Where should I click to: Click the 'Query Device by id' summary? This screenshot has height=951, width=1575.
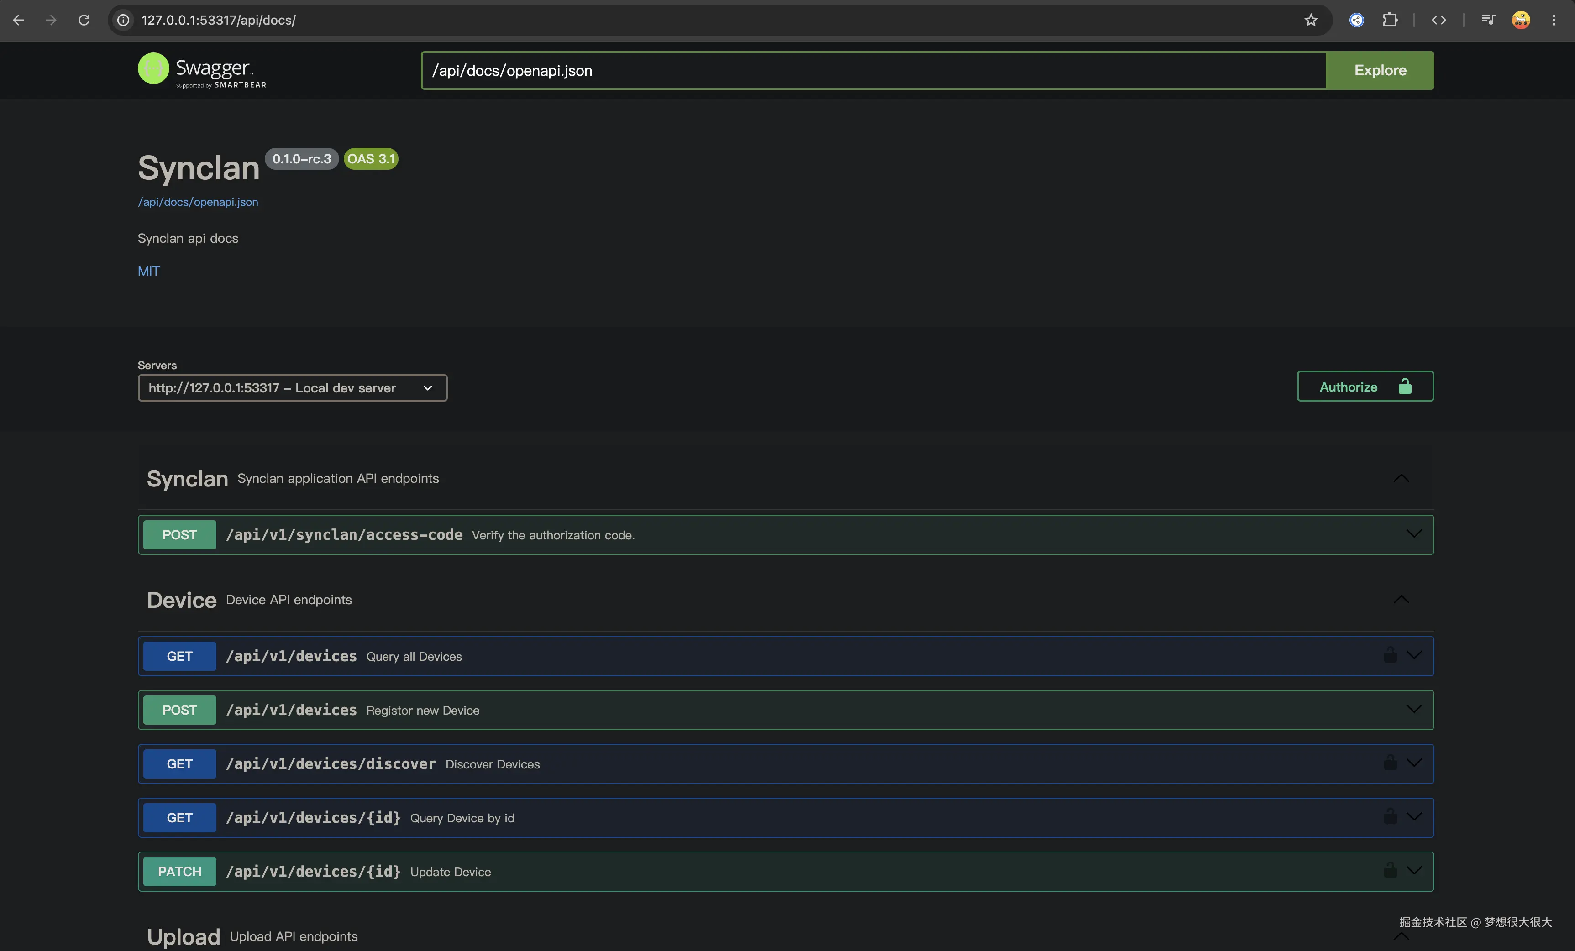(462, 818)
